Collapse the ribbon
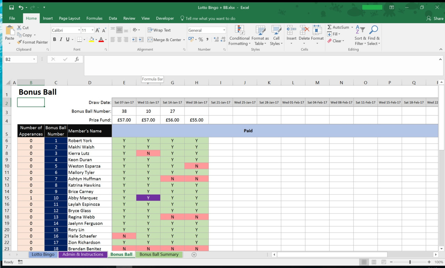 coord(441,49)
